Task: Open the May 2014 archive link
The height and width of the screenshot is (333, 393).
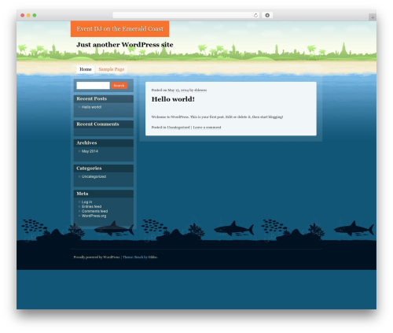Action: coord(90,151)
